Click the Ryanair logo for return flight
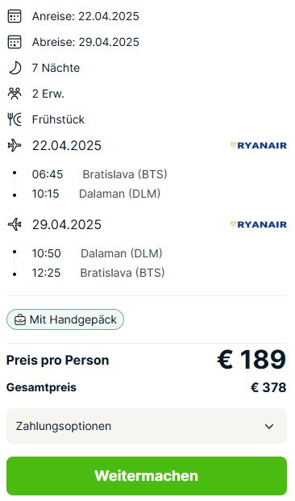 [x=258, y=224]
